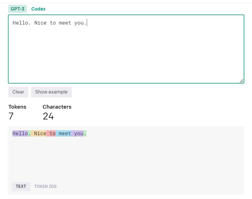Screen dimensions: 252x199
Task: Click the purple 'Hello' token
Action: click(x=20, y=133)
